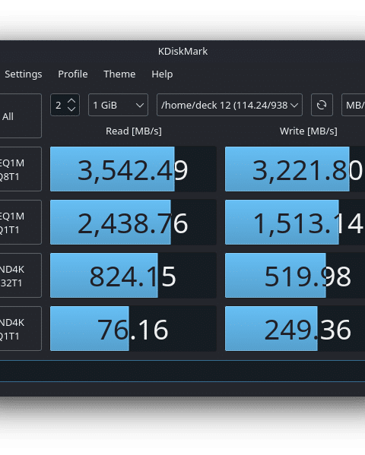Click the 2,438.76 read result
The width and height of the screenshot is (365, 455).
[133, 223]
